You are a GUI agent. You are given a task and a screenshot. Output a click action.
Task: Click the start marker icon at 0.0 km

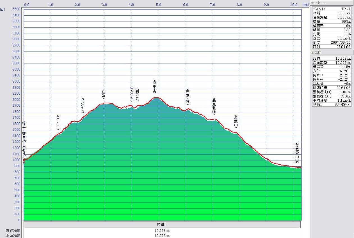[x=24, y=160]
